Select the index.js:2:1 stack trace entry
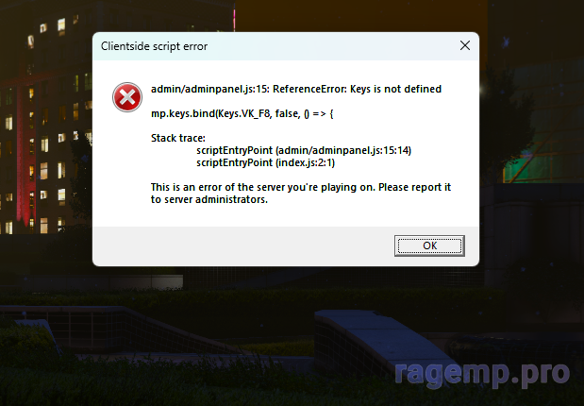This screenshot has height=406, width=584. coord(265,162)
